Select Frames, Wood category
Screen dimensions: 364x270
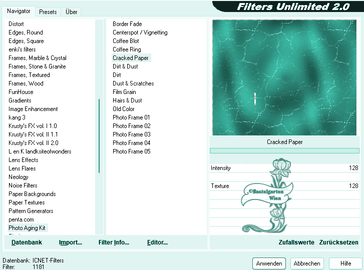point(26,83)
